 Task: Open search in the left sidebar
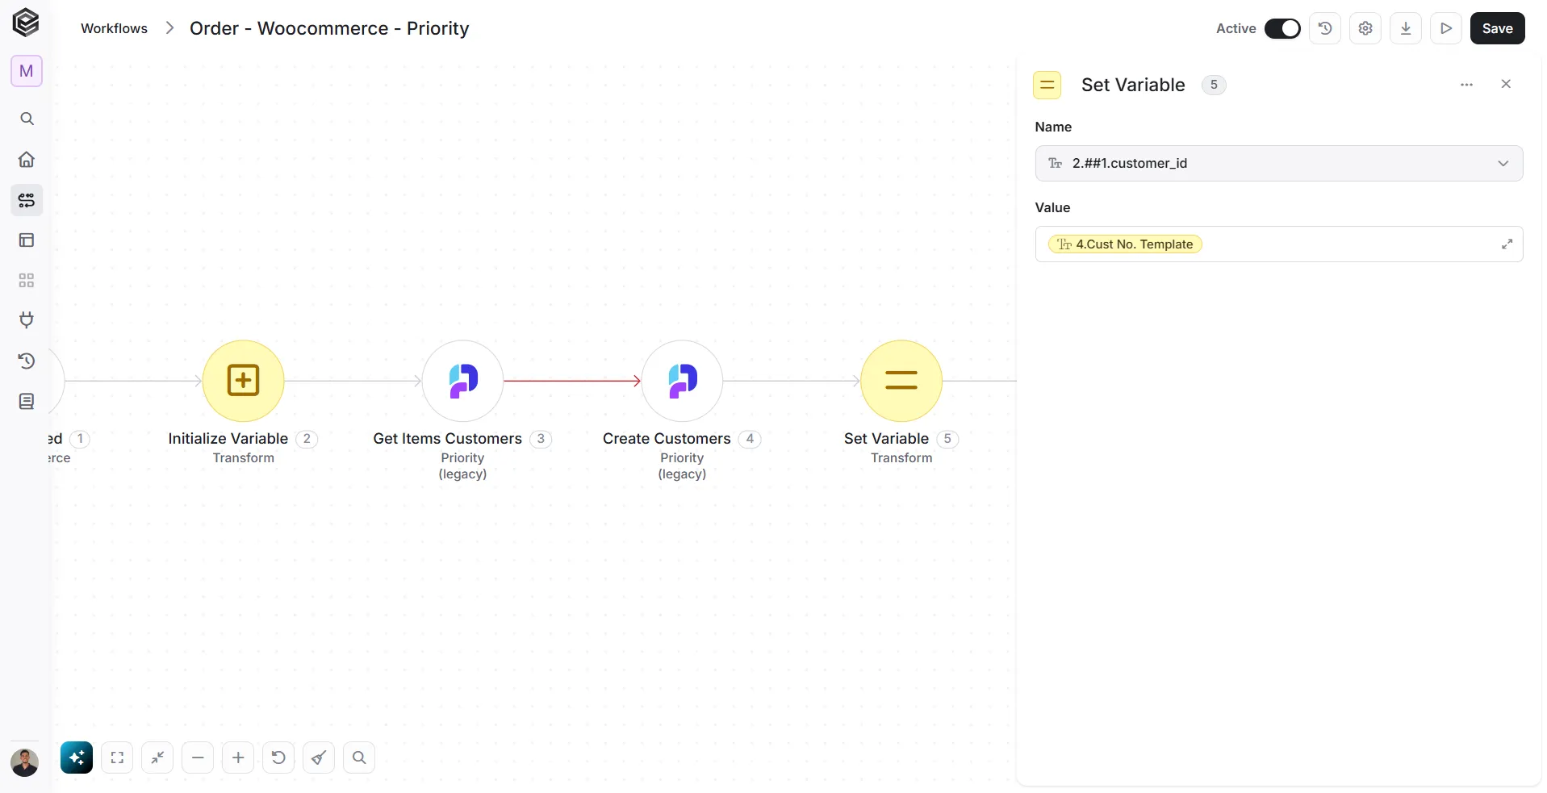[x=27, y=119]
